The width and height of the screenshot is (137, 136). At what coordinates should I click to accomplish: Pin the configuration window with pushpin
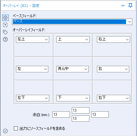[130, 5]
